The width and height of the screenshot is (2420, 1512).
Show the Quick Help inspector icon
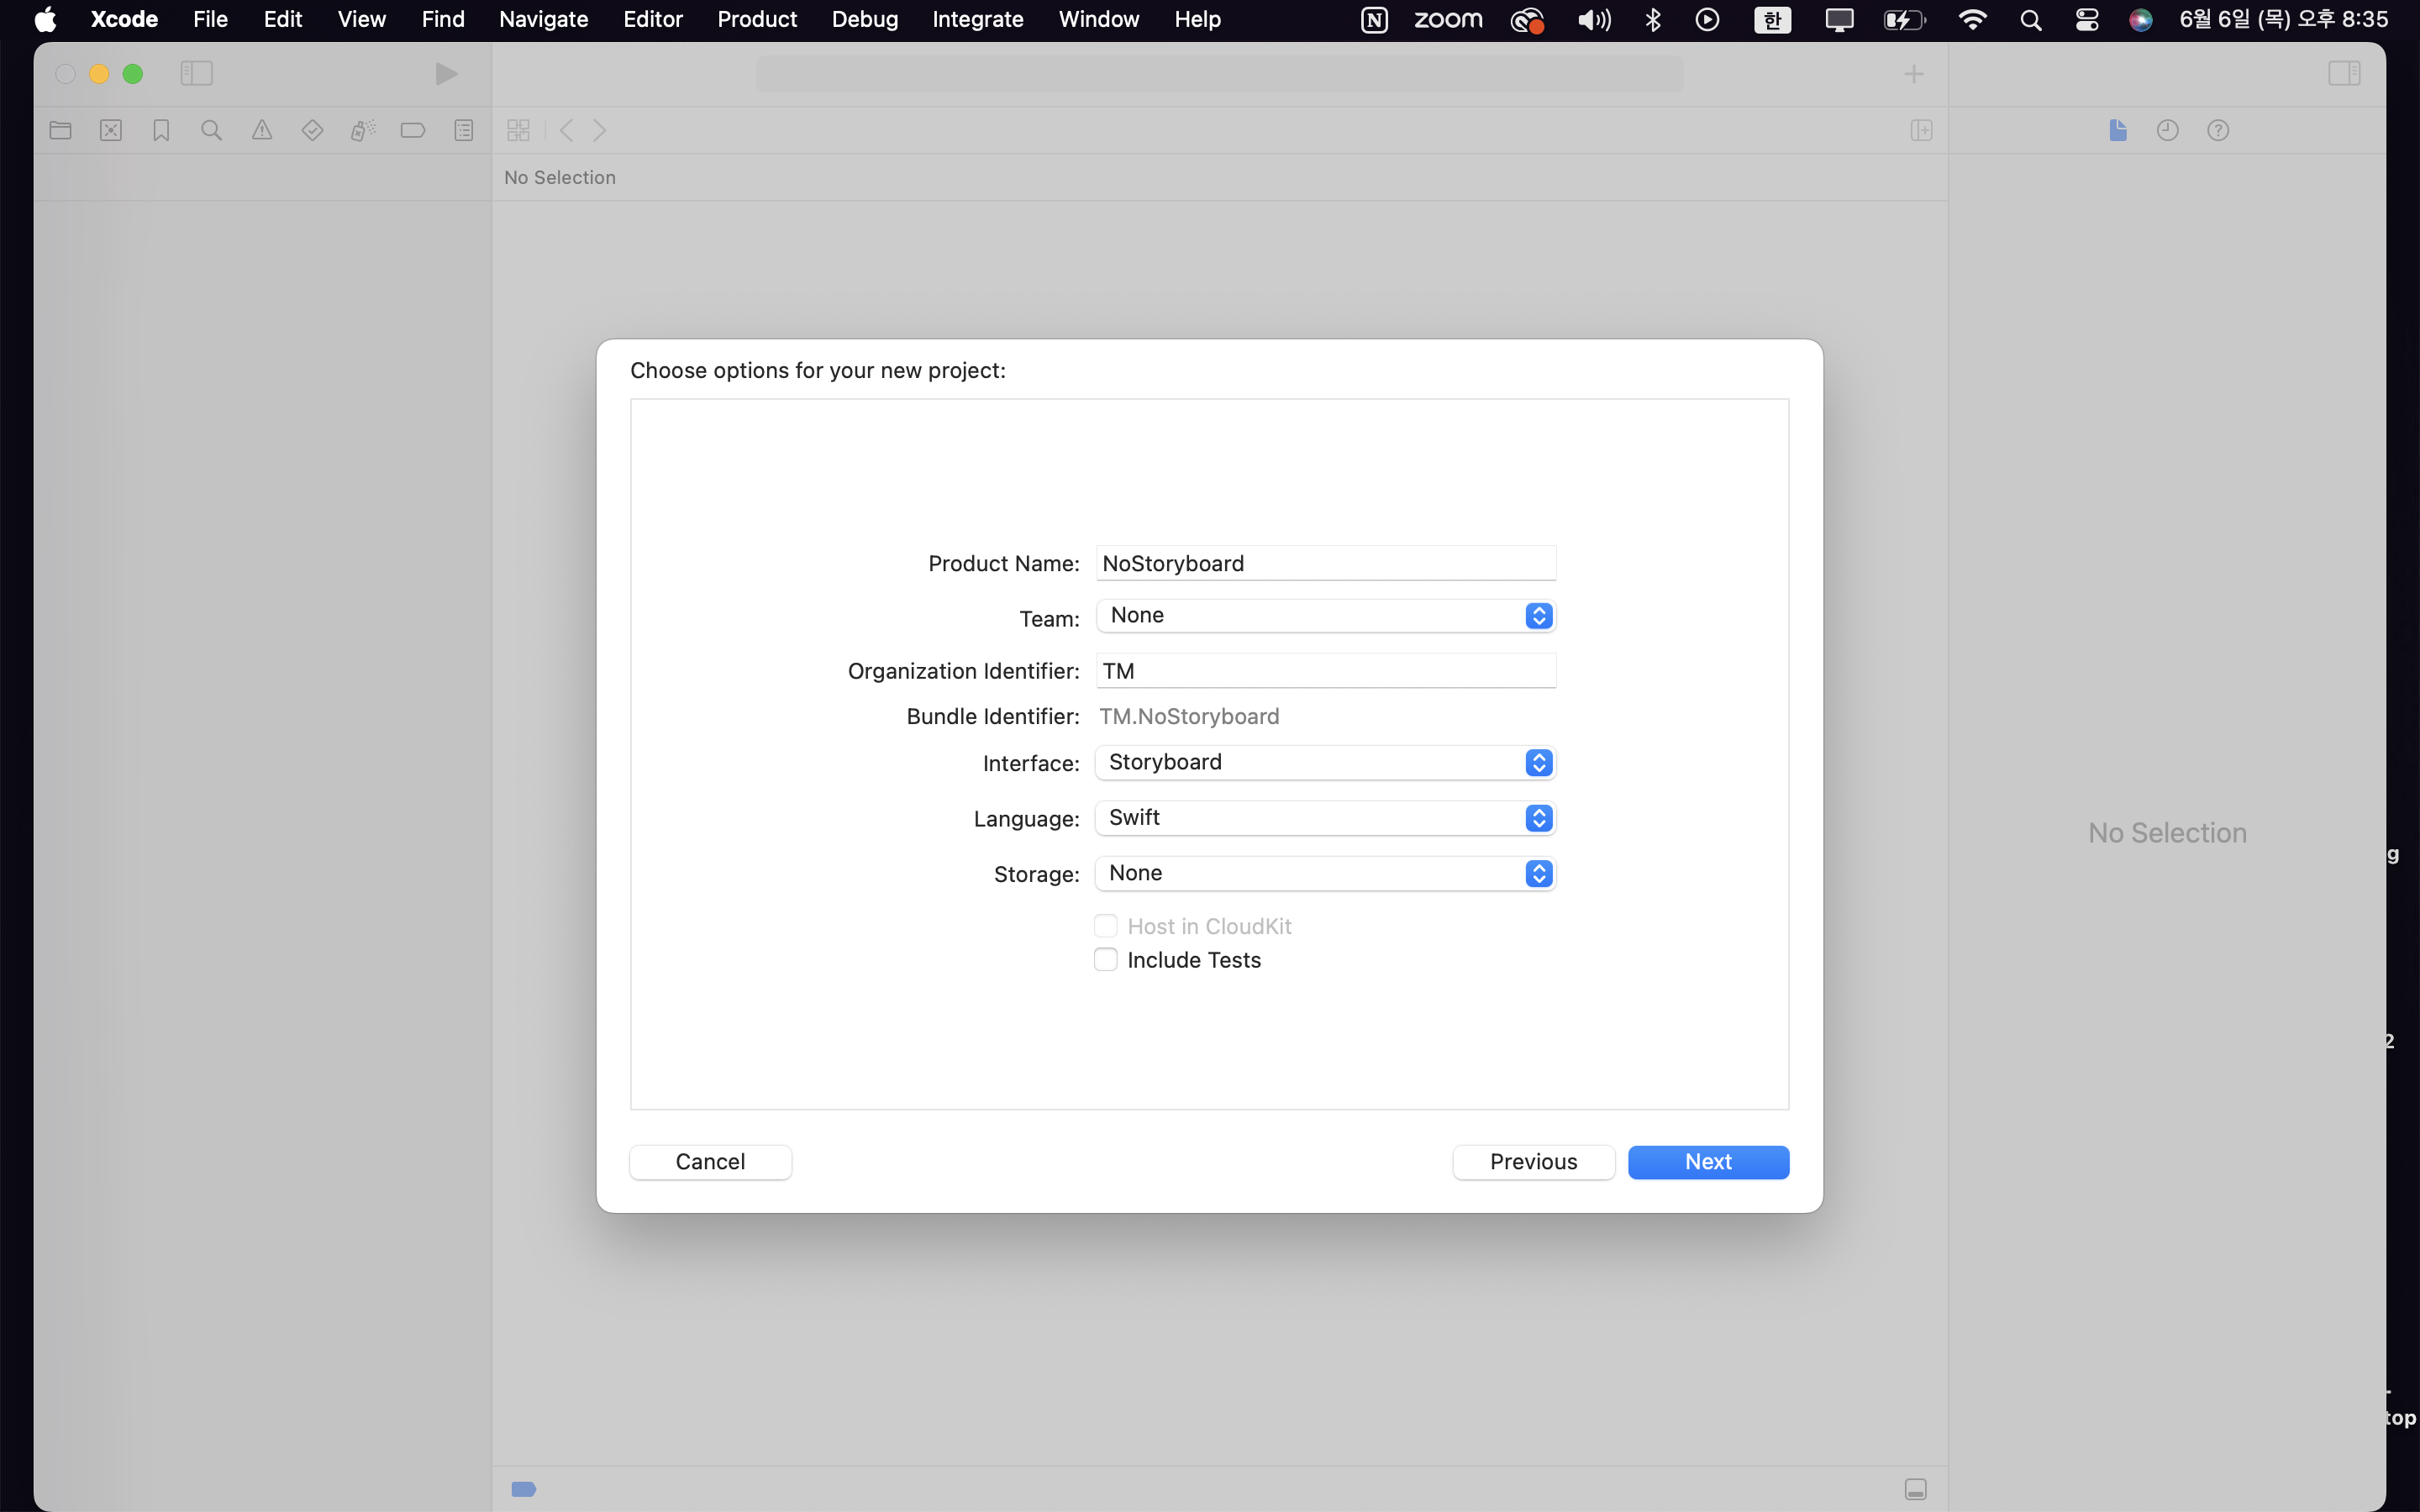2218,130
